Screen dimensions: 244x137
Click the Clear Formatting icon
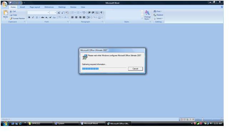pos(67,13)
